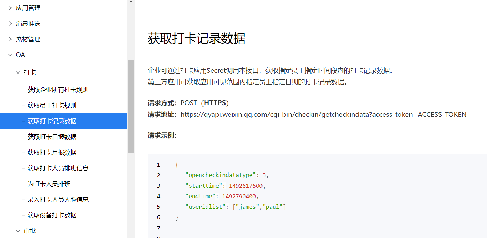Image resolution: width=487 pixels, height=238 pixels.
Task: Click scroll-up arrow on sidebar scrollbar
Action: (131, 1)
